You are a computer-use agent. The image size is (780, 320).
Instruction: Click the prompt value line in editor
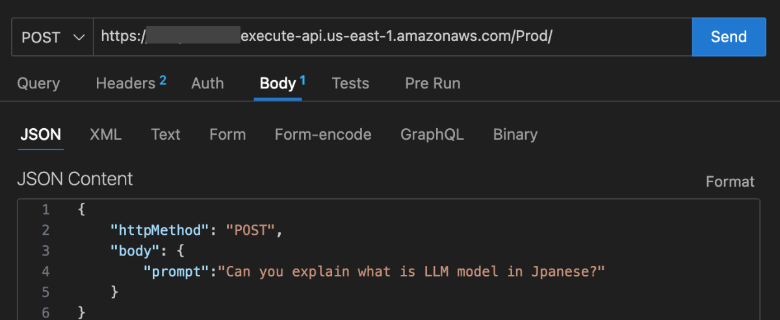point(411,271)
